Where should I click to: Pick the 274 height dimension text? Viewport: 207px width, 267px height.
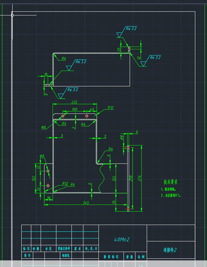point(140,178)
